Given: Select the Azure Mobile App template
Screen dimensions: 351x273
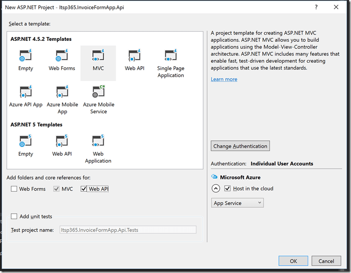Looking at the screenshot, I should click(x=62, y=99).
